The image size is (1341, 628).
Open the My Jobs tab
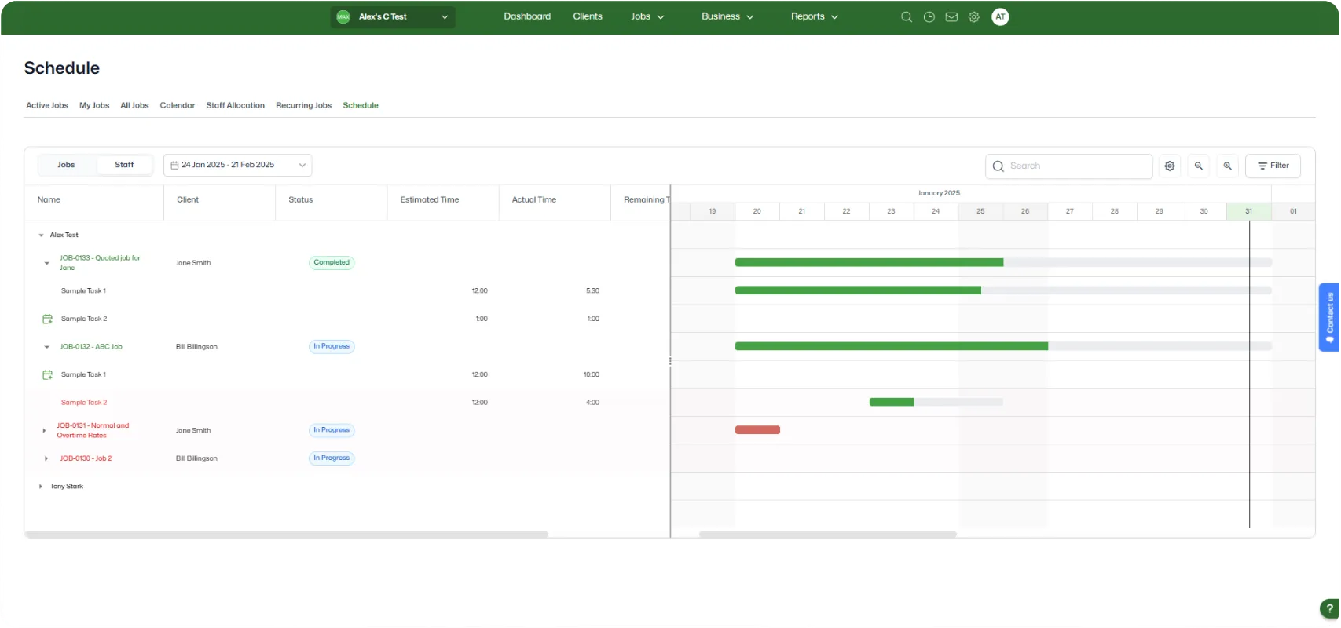click(x=94, y=105)
